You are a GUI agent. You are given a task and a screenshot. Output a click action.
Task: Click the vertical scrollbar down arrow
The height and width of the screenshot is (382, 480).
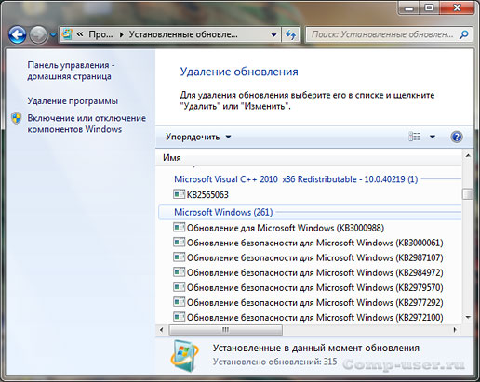pos(468,317)
